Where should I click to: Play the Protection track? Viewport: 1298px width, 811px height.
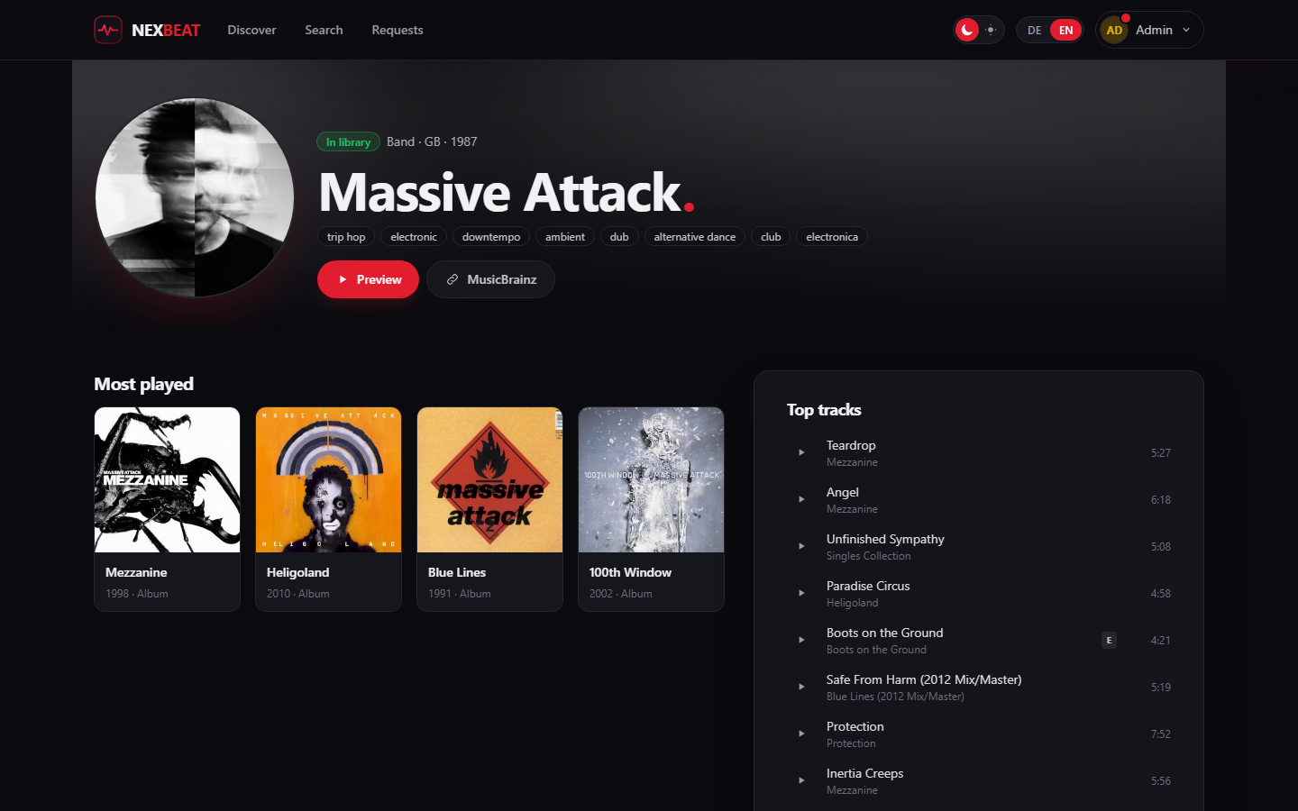[801, 734]
